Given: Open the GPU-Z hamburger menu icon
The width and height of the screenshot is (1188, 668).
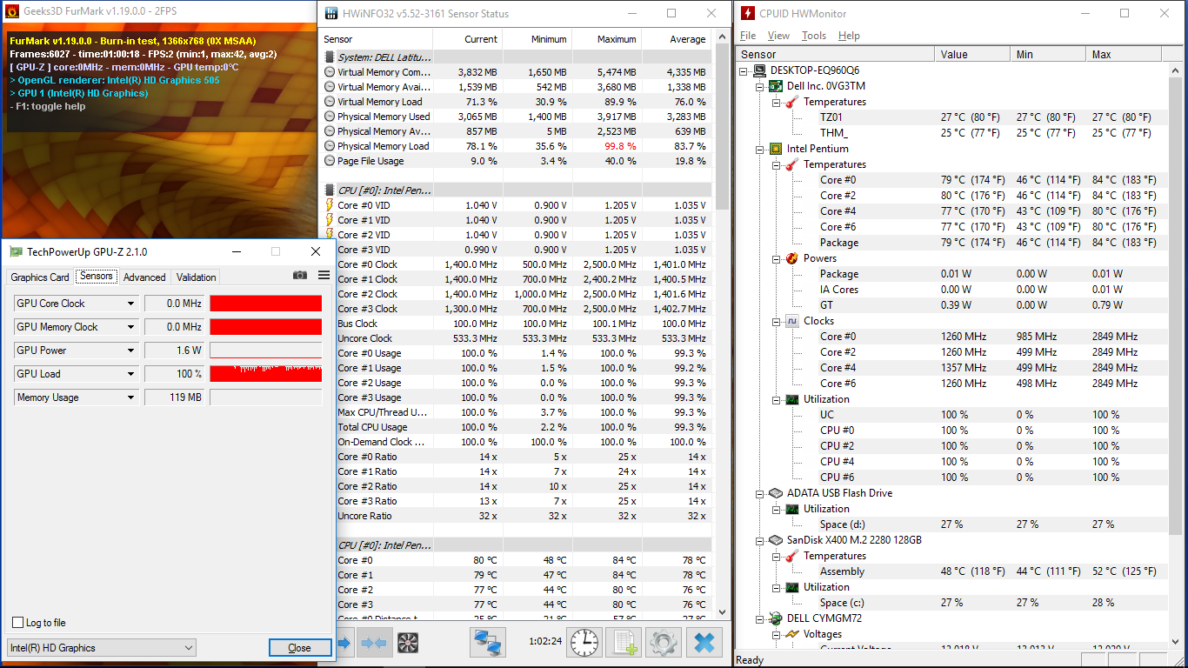Looking at the screenshot, I should 324,276.
